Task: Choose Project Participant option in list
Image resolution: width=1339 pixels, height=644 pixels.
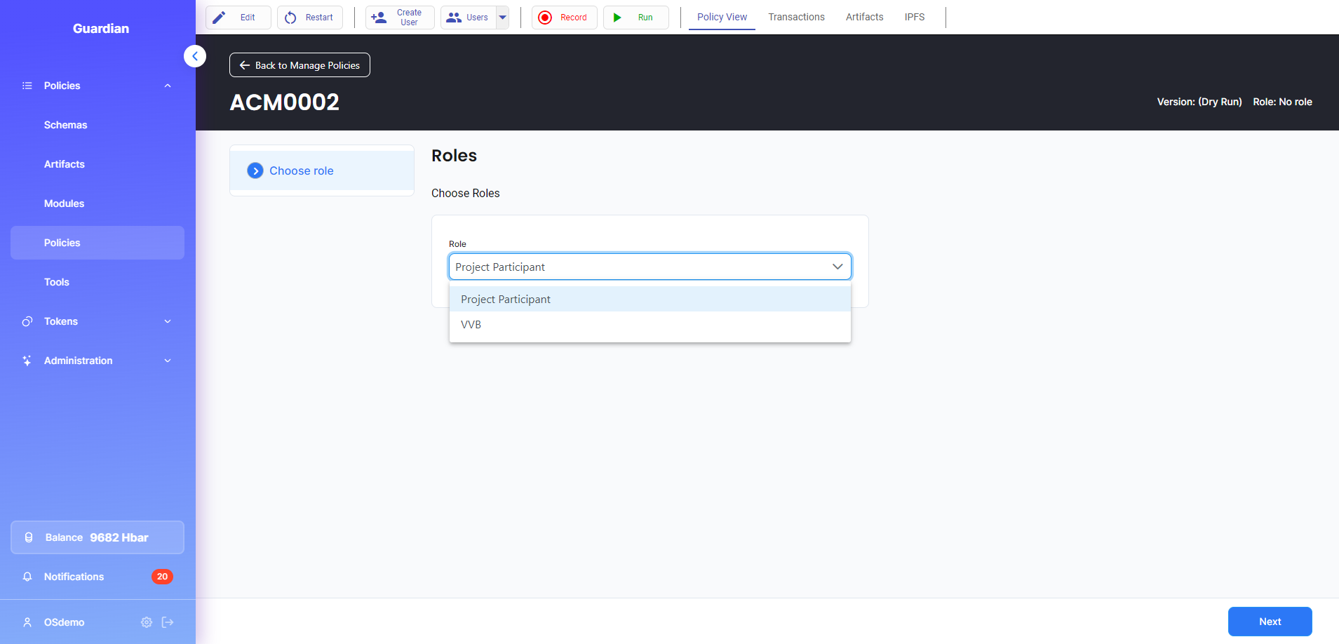Action: tap(506, 300)
